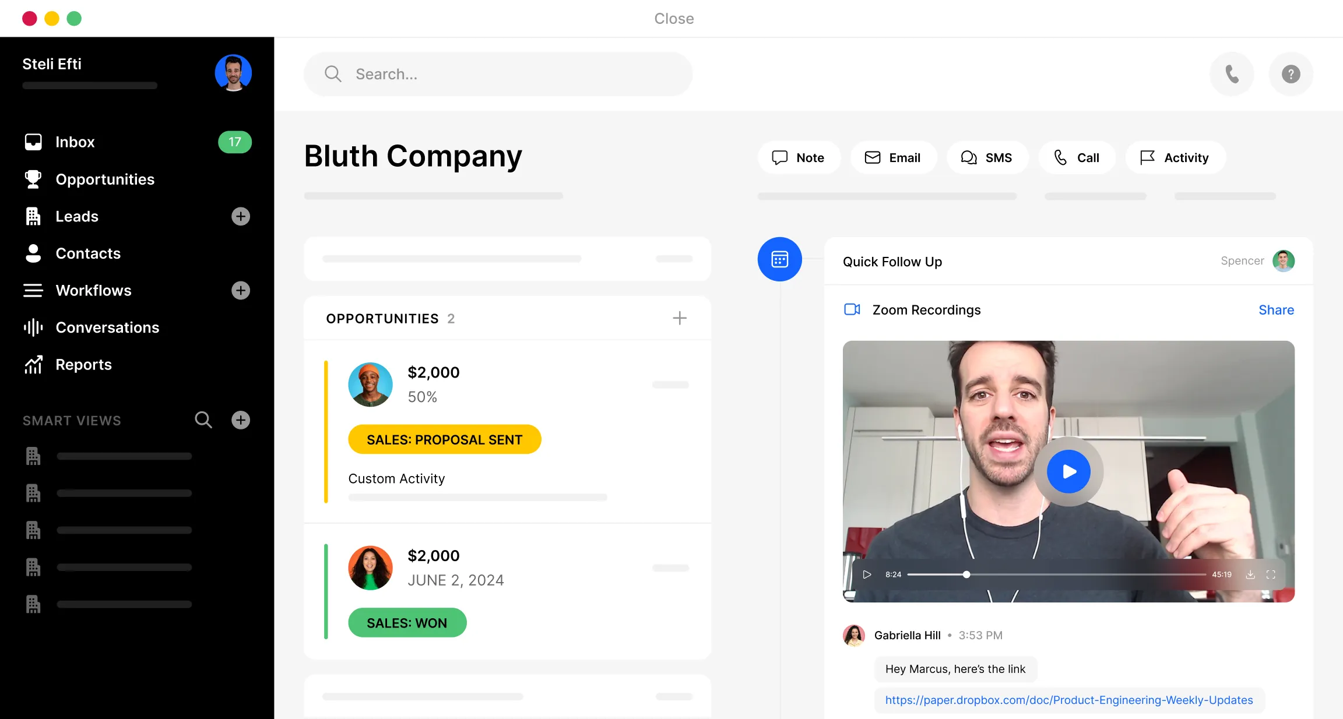Click the phone dialer icon
This screenshot has height=719, width=1343.
1232,74
